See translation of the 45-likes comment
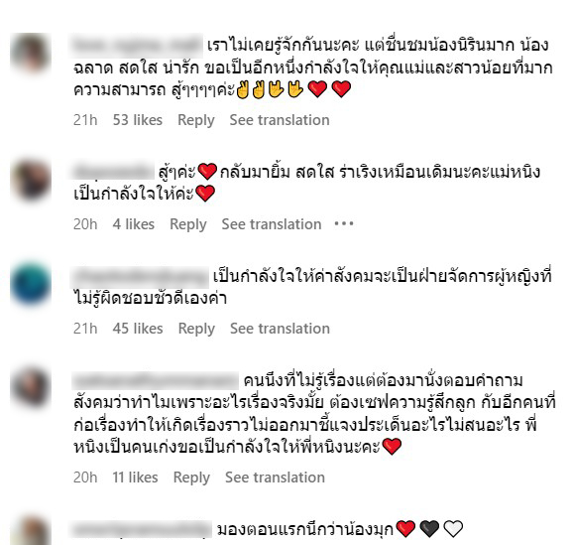The width and height of the screenshot is (573, 545). (x=280, y=329)
